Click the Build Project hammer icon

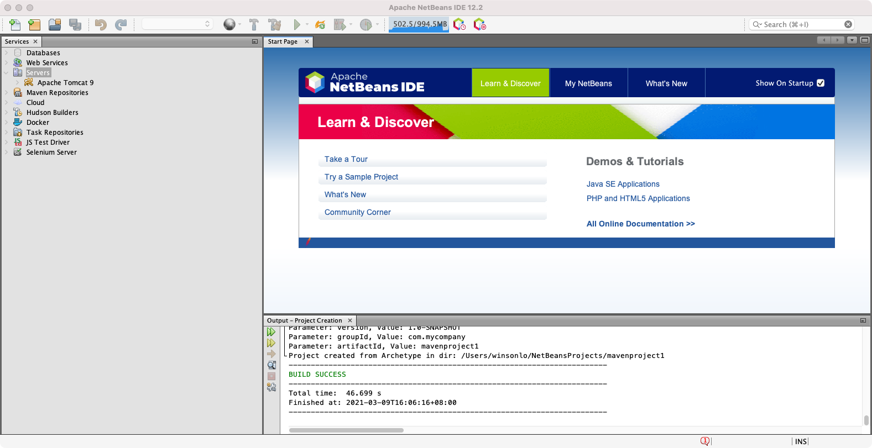tap(254, 24)
